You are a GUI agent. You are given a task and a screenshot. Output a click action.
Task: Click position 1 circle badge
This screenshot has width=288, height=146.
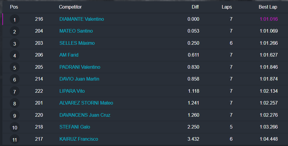pyautogui.click(x=14, y=20)
